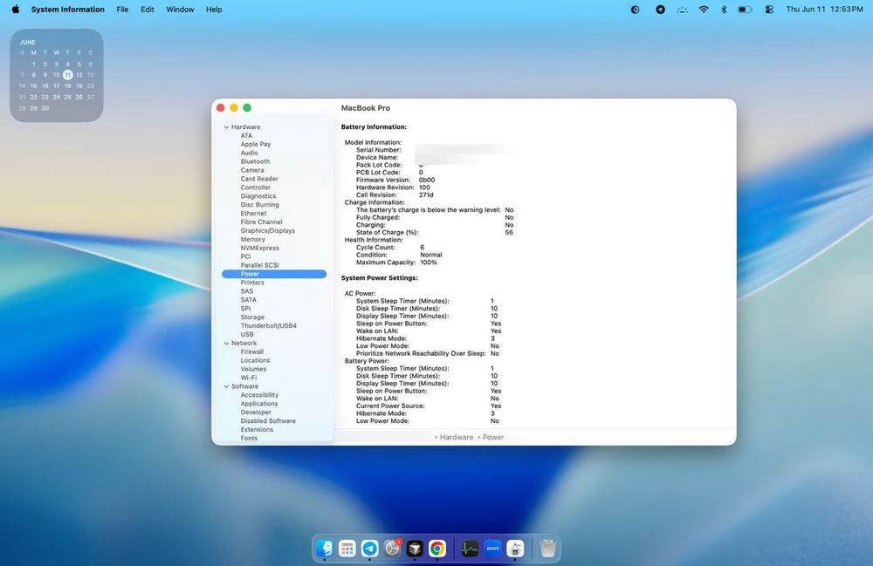Select ATA in the sidebar

click(x=246, y=136)
